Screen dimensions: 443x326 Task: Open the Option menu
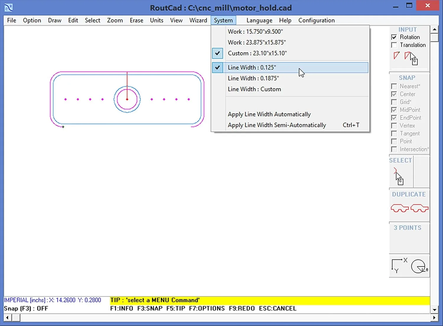pyautogui.click(x=32, y=20)
